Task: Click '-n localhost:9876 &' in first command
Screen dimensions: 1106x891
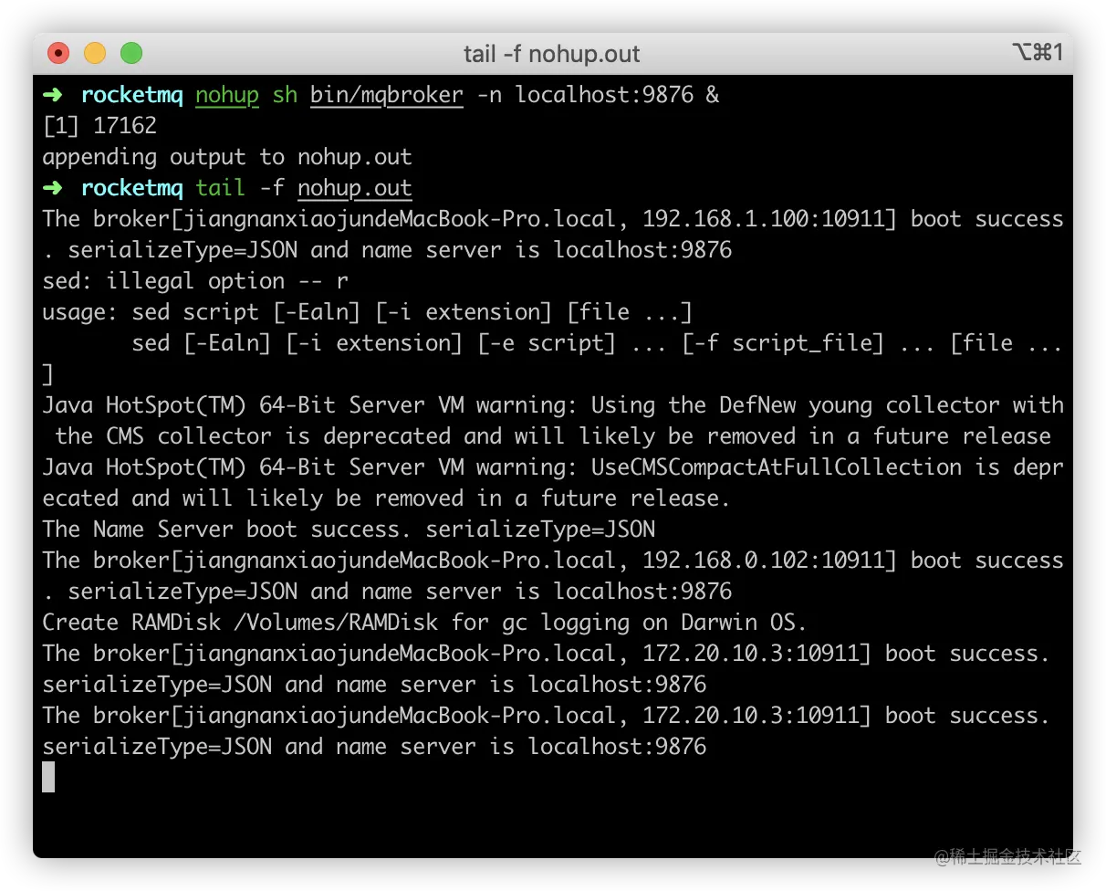Action: coord(598,95)
